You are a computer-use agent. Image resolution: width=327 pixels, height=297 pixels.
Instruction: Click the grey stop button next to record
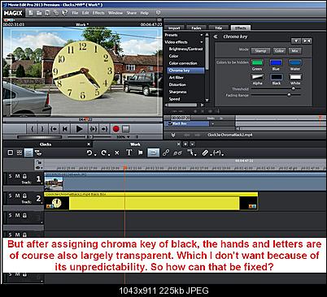tap(125, 129)
